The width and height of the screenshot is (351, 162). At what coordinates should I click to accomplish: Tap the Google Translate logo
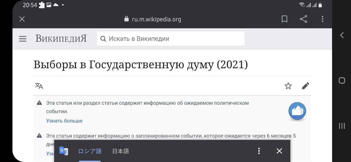(64, 151)
